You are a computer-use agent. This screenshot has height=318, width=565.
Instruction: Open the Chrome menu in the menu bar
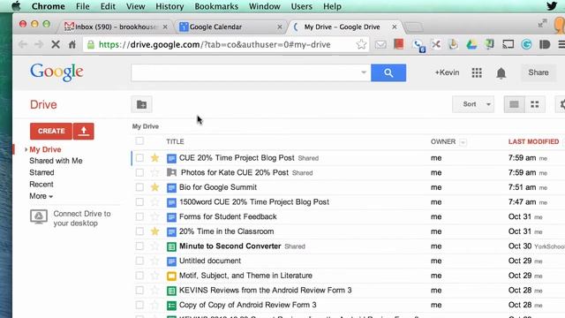pos(49,6)
